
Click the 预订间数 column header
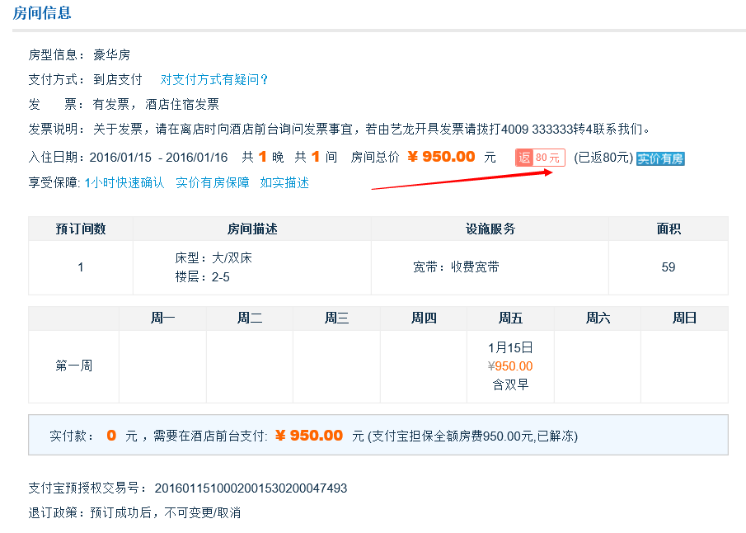80,229
